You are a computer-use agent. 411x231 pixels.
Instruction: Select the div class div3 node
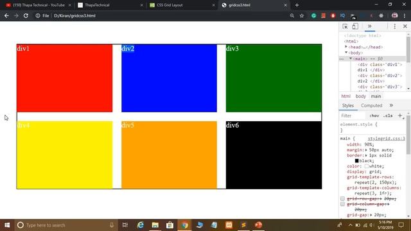pos(380,87)
